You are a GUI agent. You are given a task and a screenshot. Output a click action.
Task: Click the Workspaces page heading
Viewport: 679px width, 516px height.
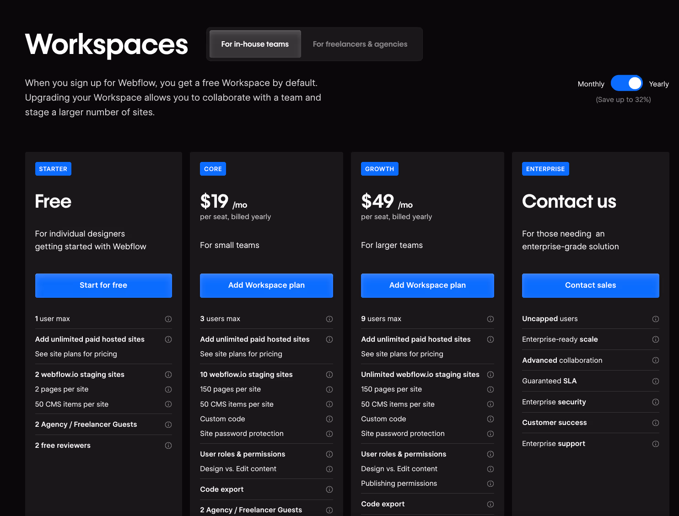107,45
